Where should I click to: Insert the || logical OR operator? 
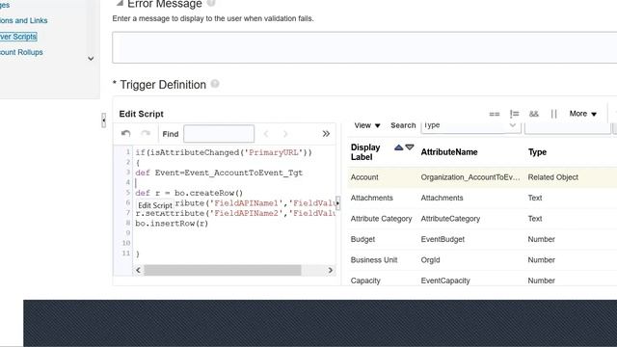(553, 114)
